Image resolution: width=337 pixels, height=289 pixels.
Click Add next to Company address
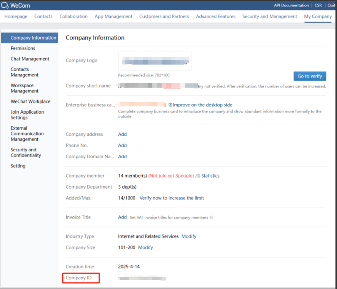(122, 135)
